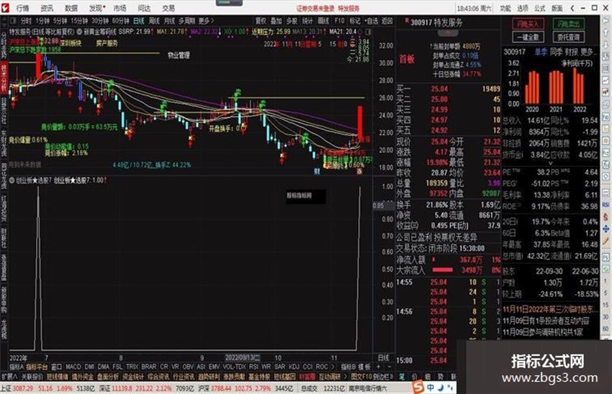Click the red app logo icon
Image resolution: width=612 pixels, height=394 pixels.
point(5,7)
